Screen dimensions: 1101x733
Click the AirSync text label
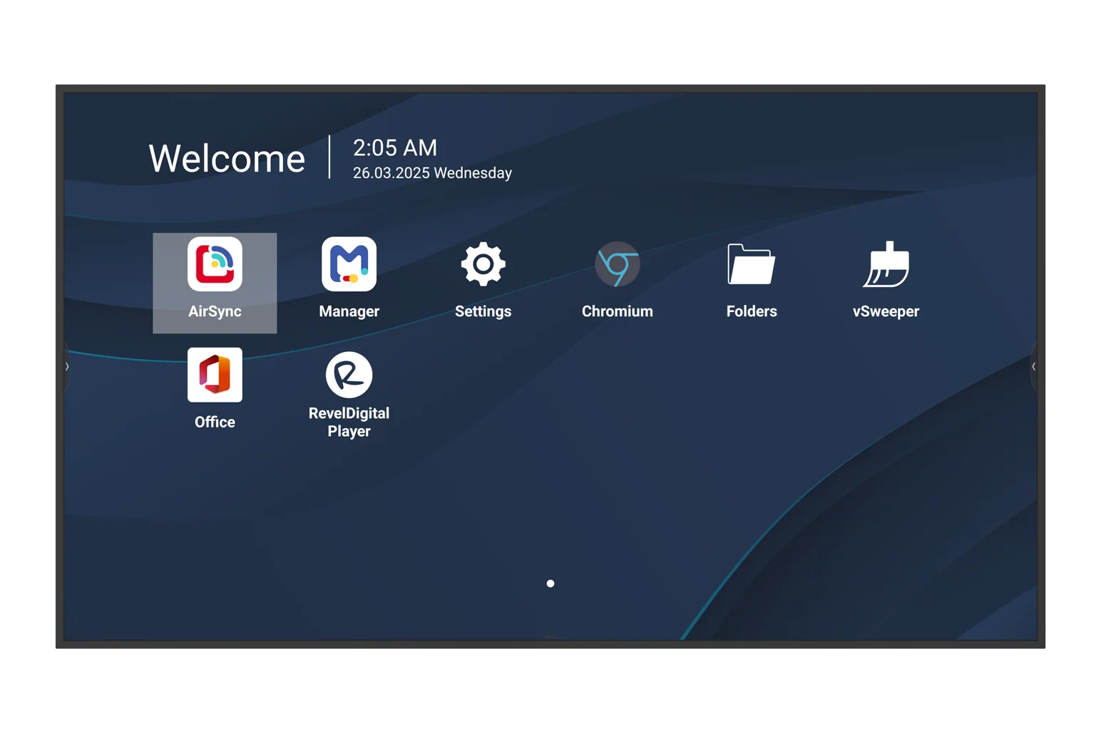(215, 311)
